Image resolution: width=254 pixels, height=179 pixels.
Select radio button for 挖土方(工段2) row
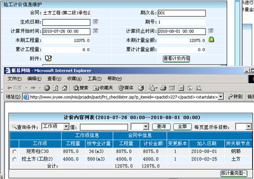[14, 159]
